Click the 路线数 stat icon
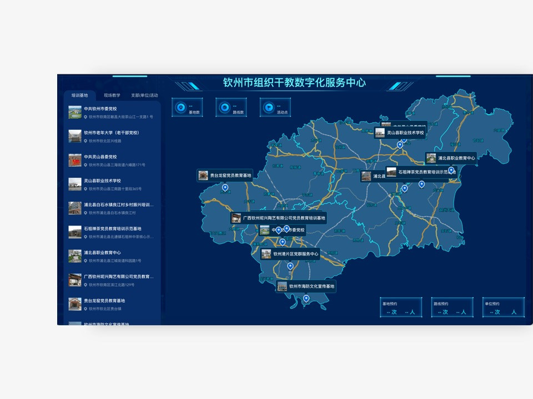This screenshot has height=399, width=533. click(x=224, y=107)
